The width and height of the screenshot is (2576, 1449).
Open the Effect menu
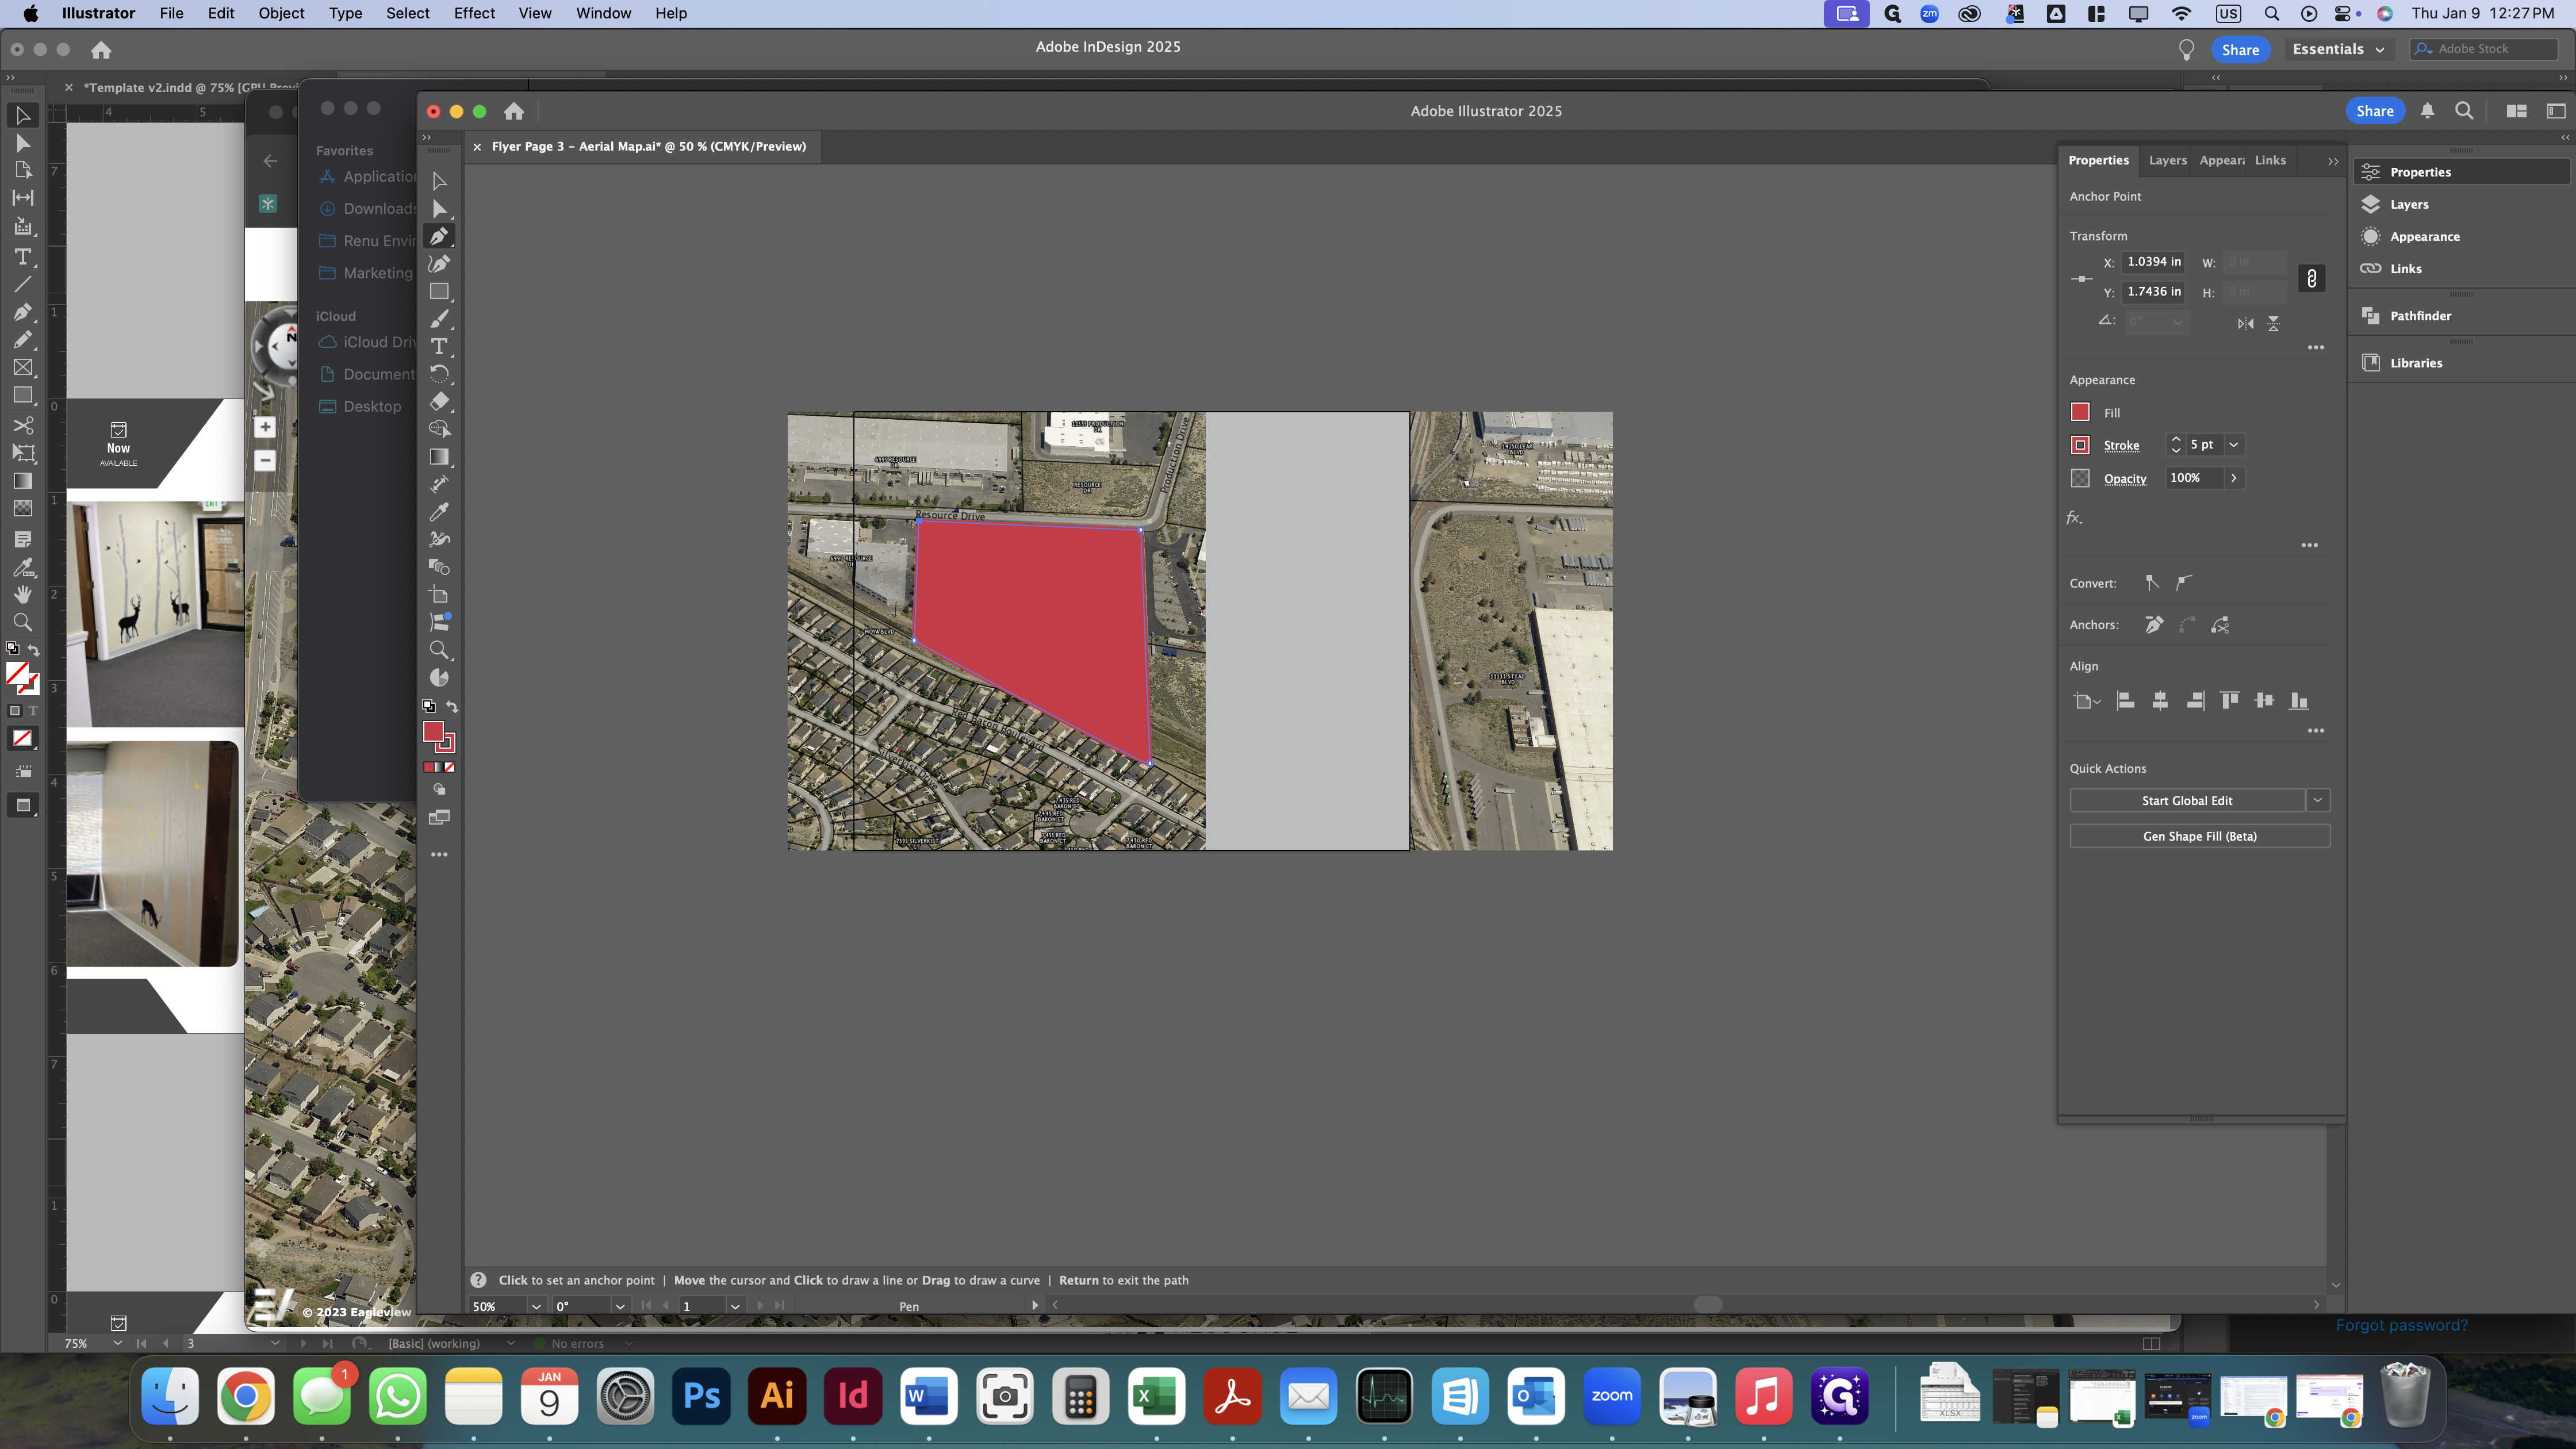click(474, 13)
